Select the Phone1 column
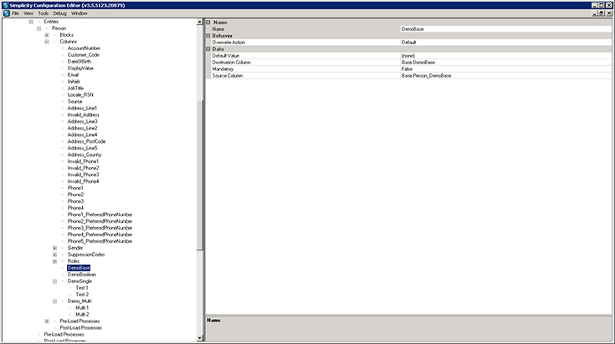Image resolution: width=615 pixels, height=344 pixels. pyautogui.click(x=75, y=188)
